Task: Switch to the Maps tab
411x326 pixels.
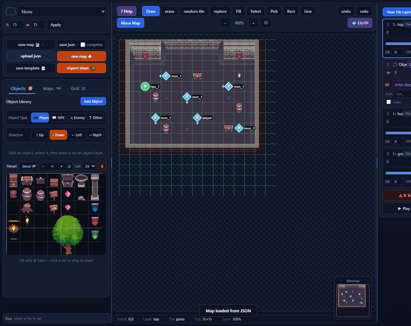Action: [x=52, y=88]
